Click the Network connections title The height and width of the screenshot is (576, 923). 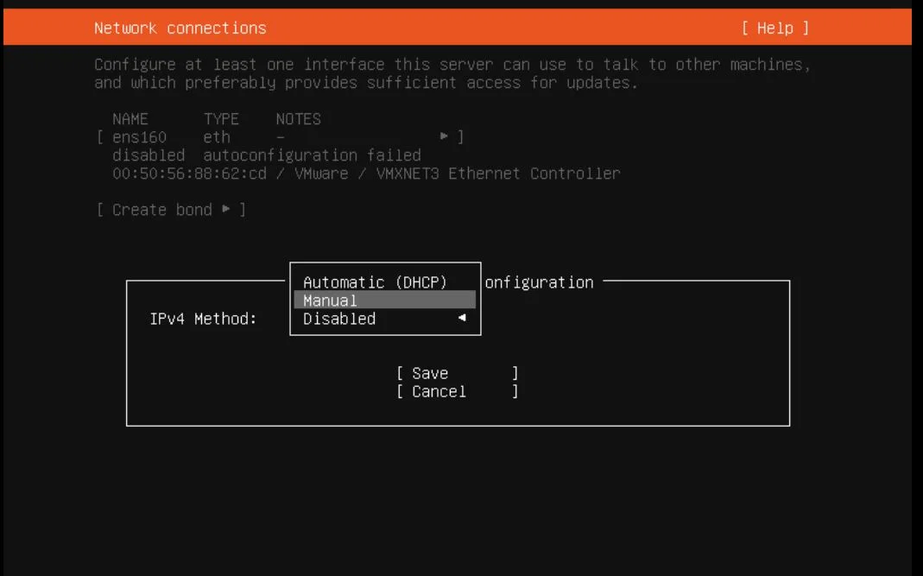(180, 28)
